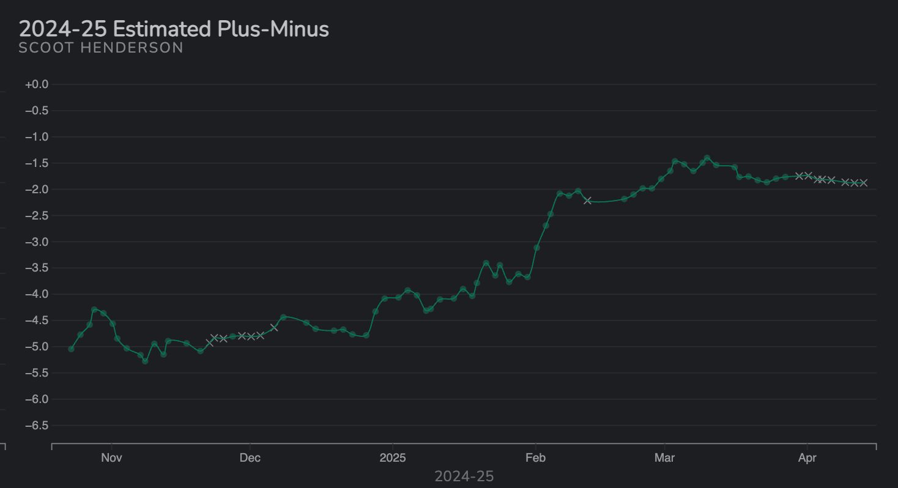Screen dimensions: 898x488
Task: Click the "−4.5" y-axis label
Action: pos(36,320)
